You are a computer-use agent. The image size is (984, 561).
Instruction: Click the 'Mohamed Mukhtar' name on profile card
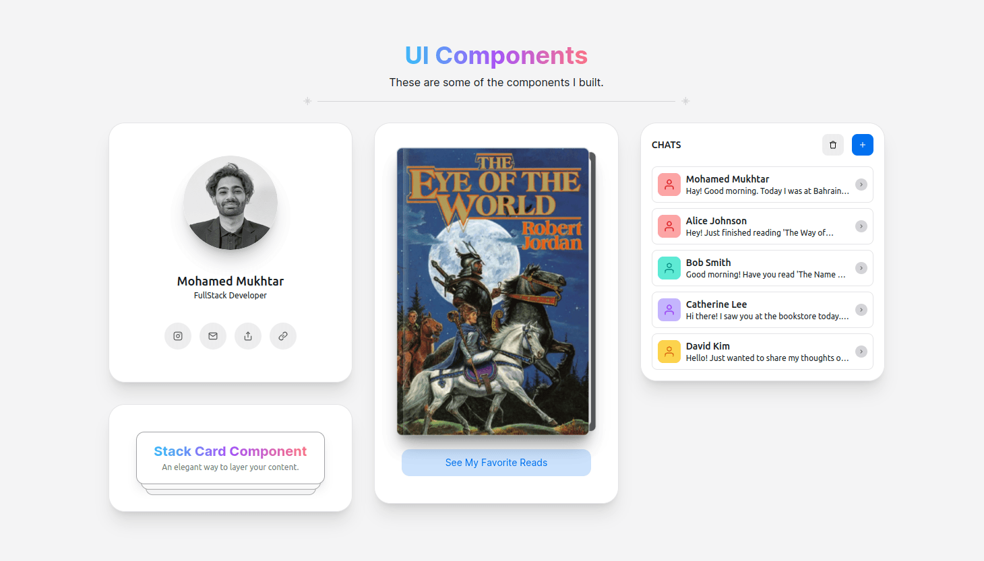point(230,282)
